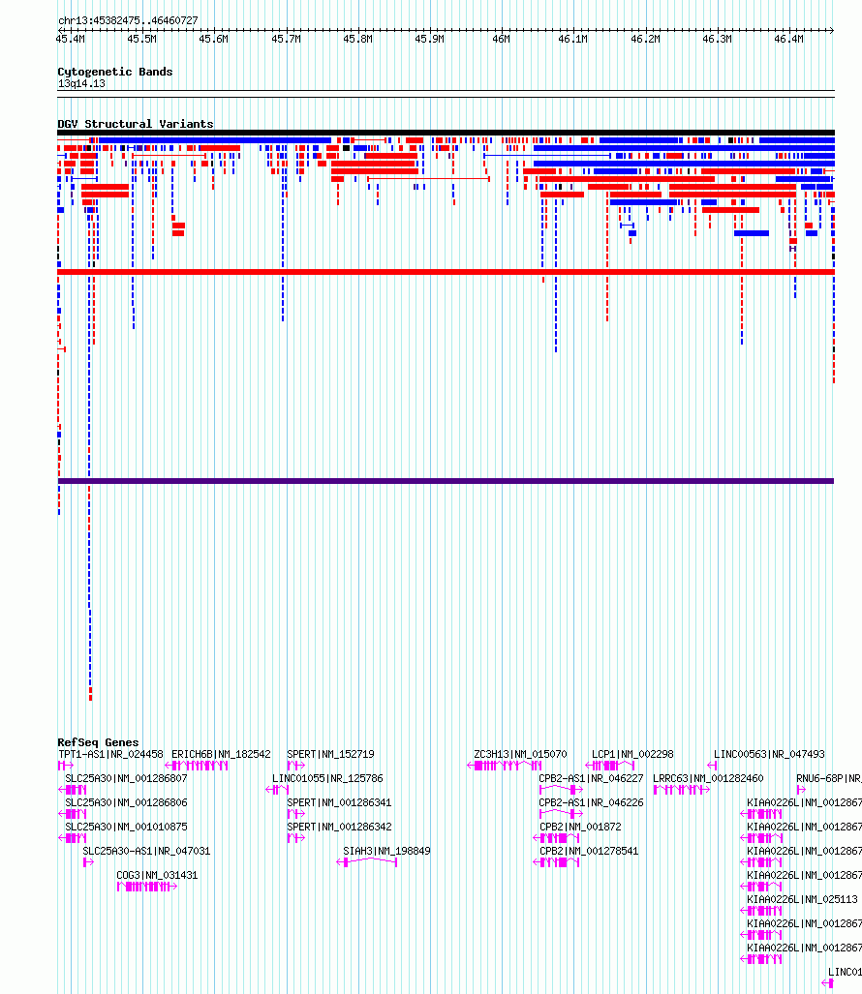
Task: Select the Cytogenetic Bands track title
Action: click(x=115, y=72)
